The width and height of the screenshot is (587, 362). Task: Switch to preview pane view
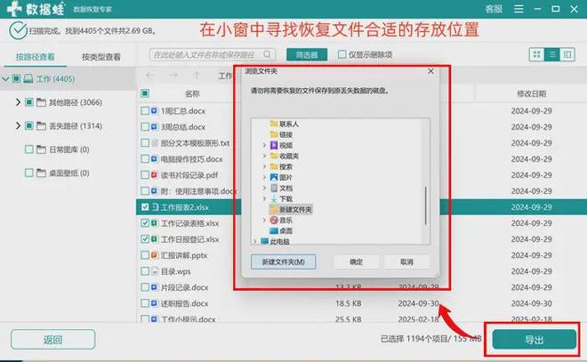(567, 54)
